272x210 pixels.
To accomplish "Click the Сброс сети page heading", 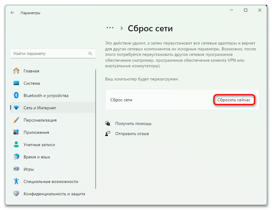I will click(x=150, y=28).
